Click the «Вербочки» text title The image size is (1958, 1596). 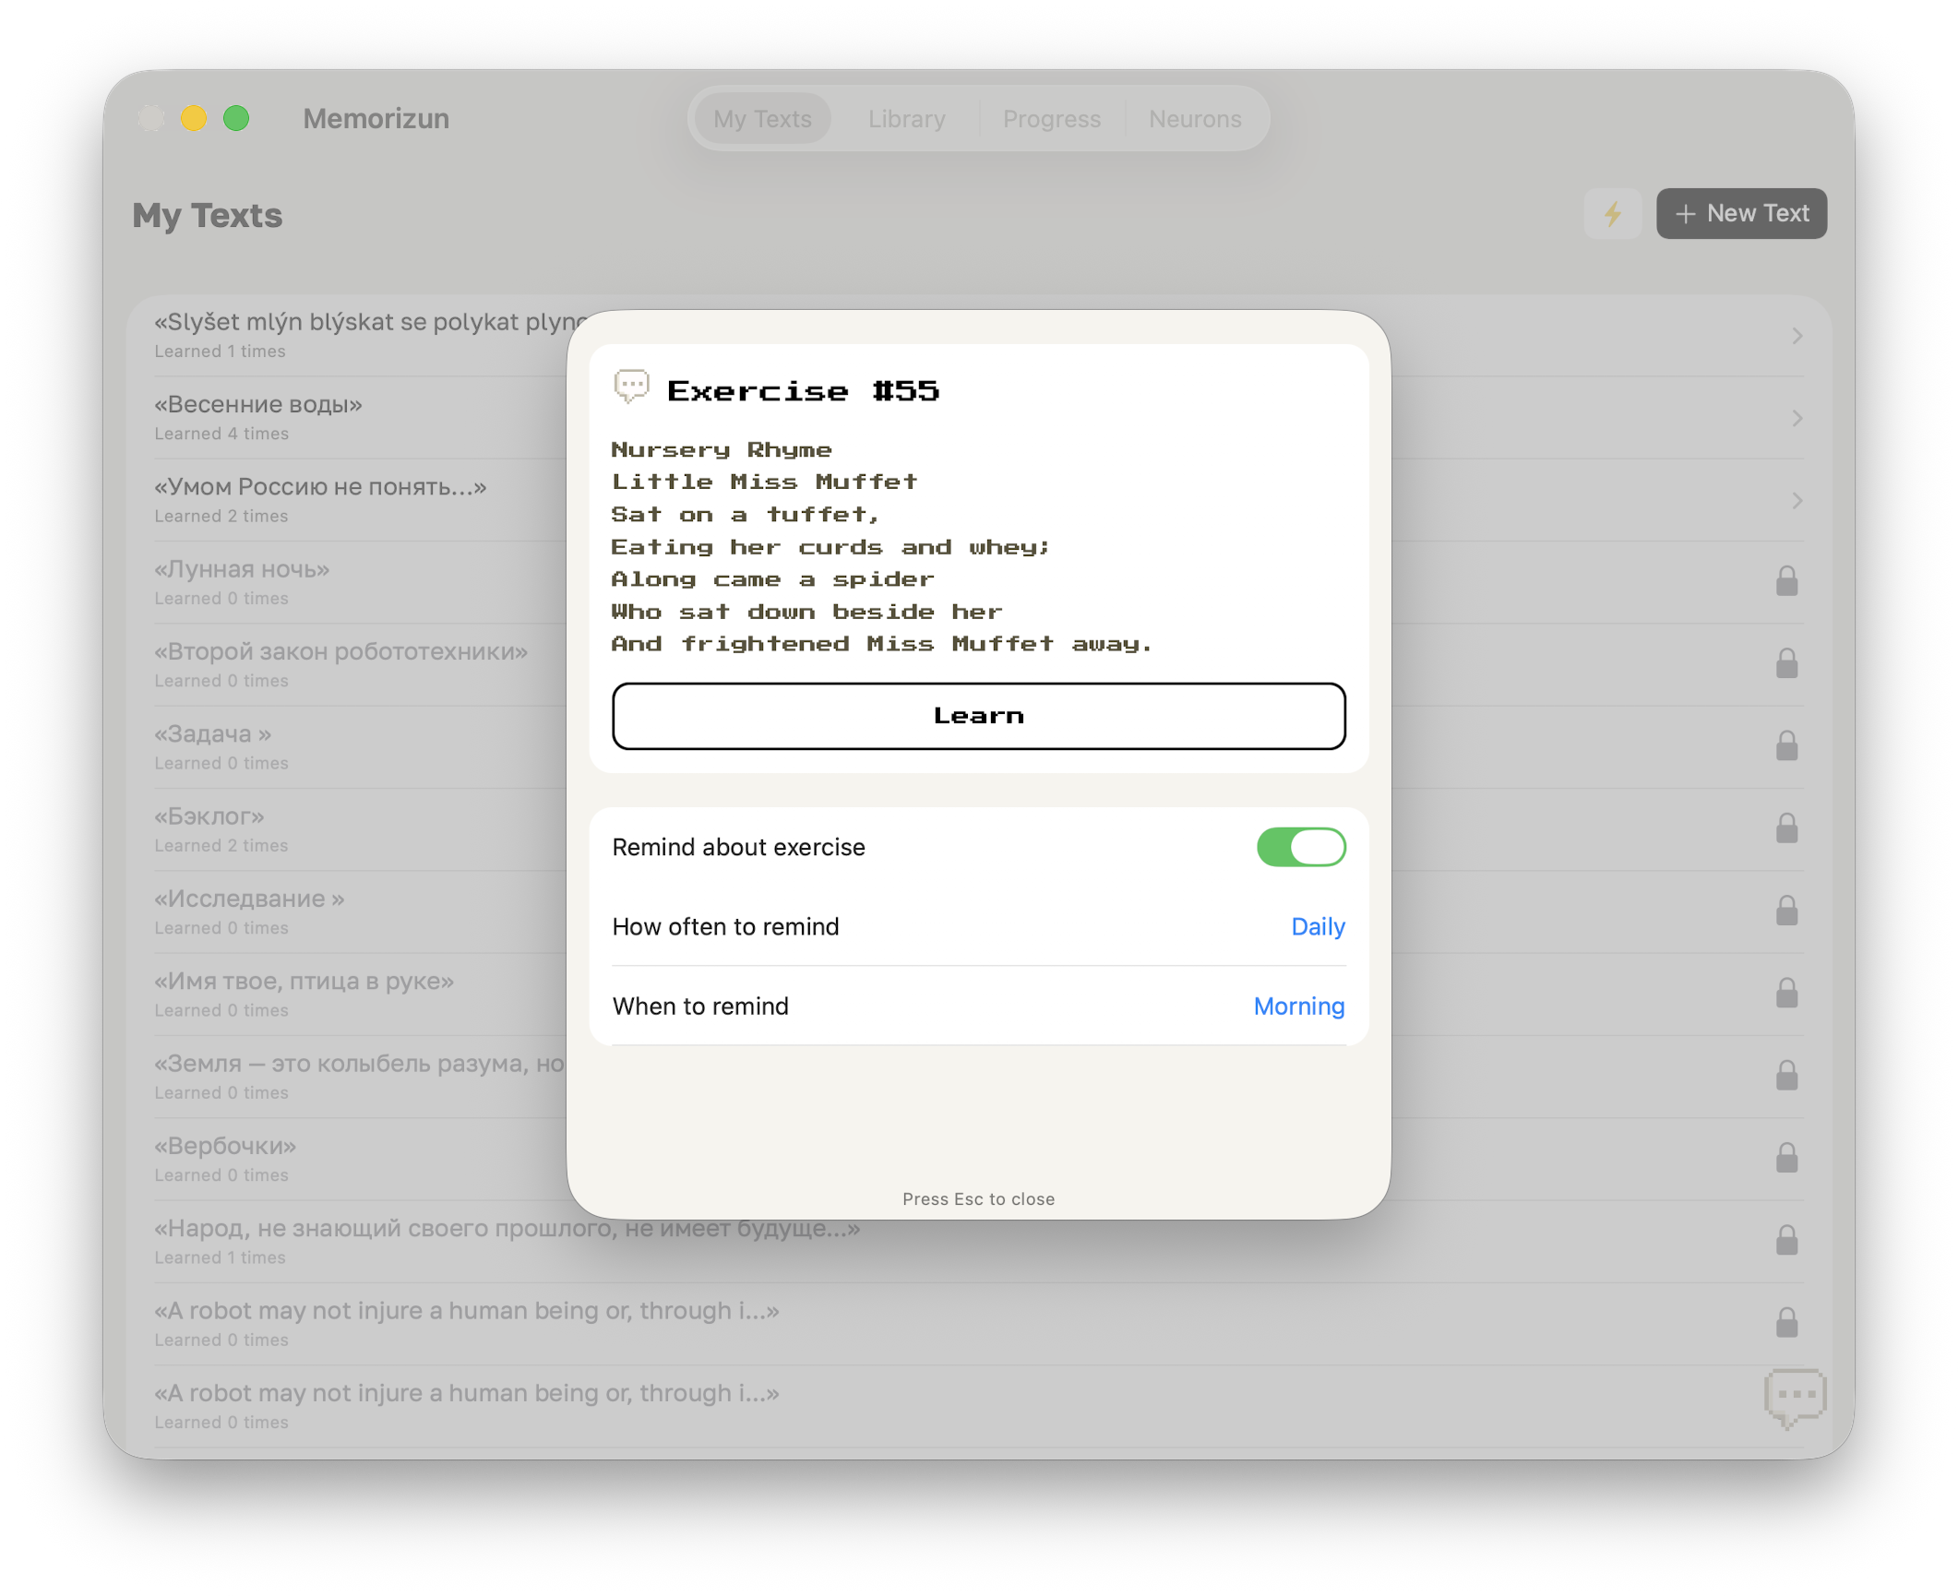(x=225, y=1146)
